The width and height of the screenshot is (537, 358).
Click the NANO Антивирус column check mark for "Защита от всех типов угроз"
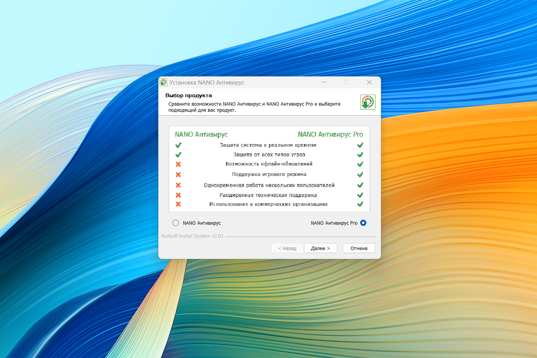178,155
